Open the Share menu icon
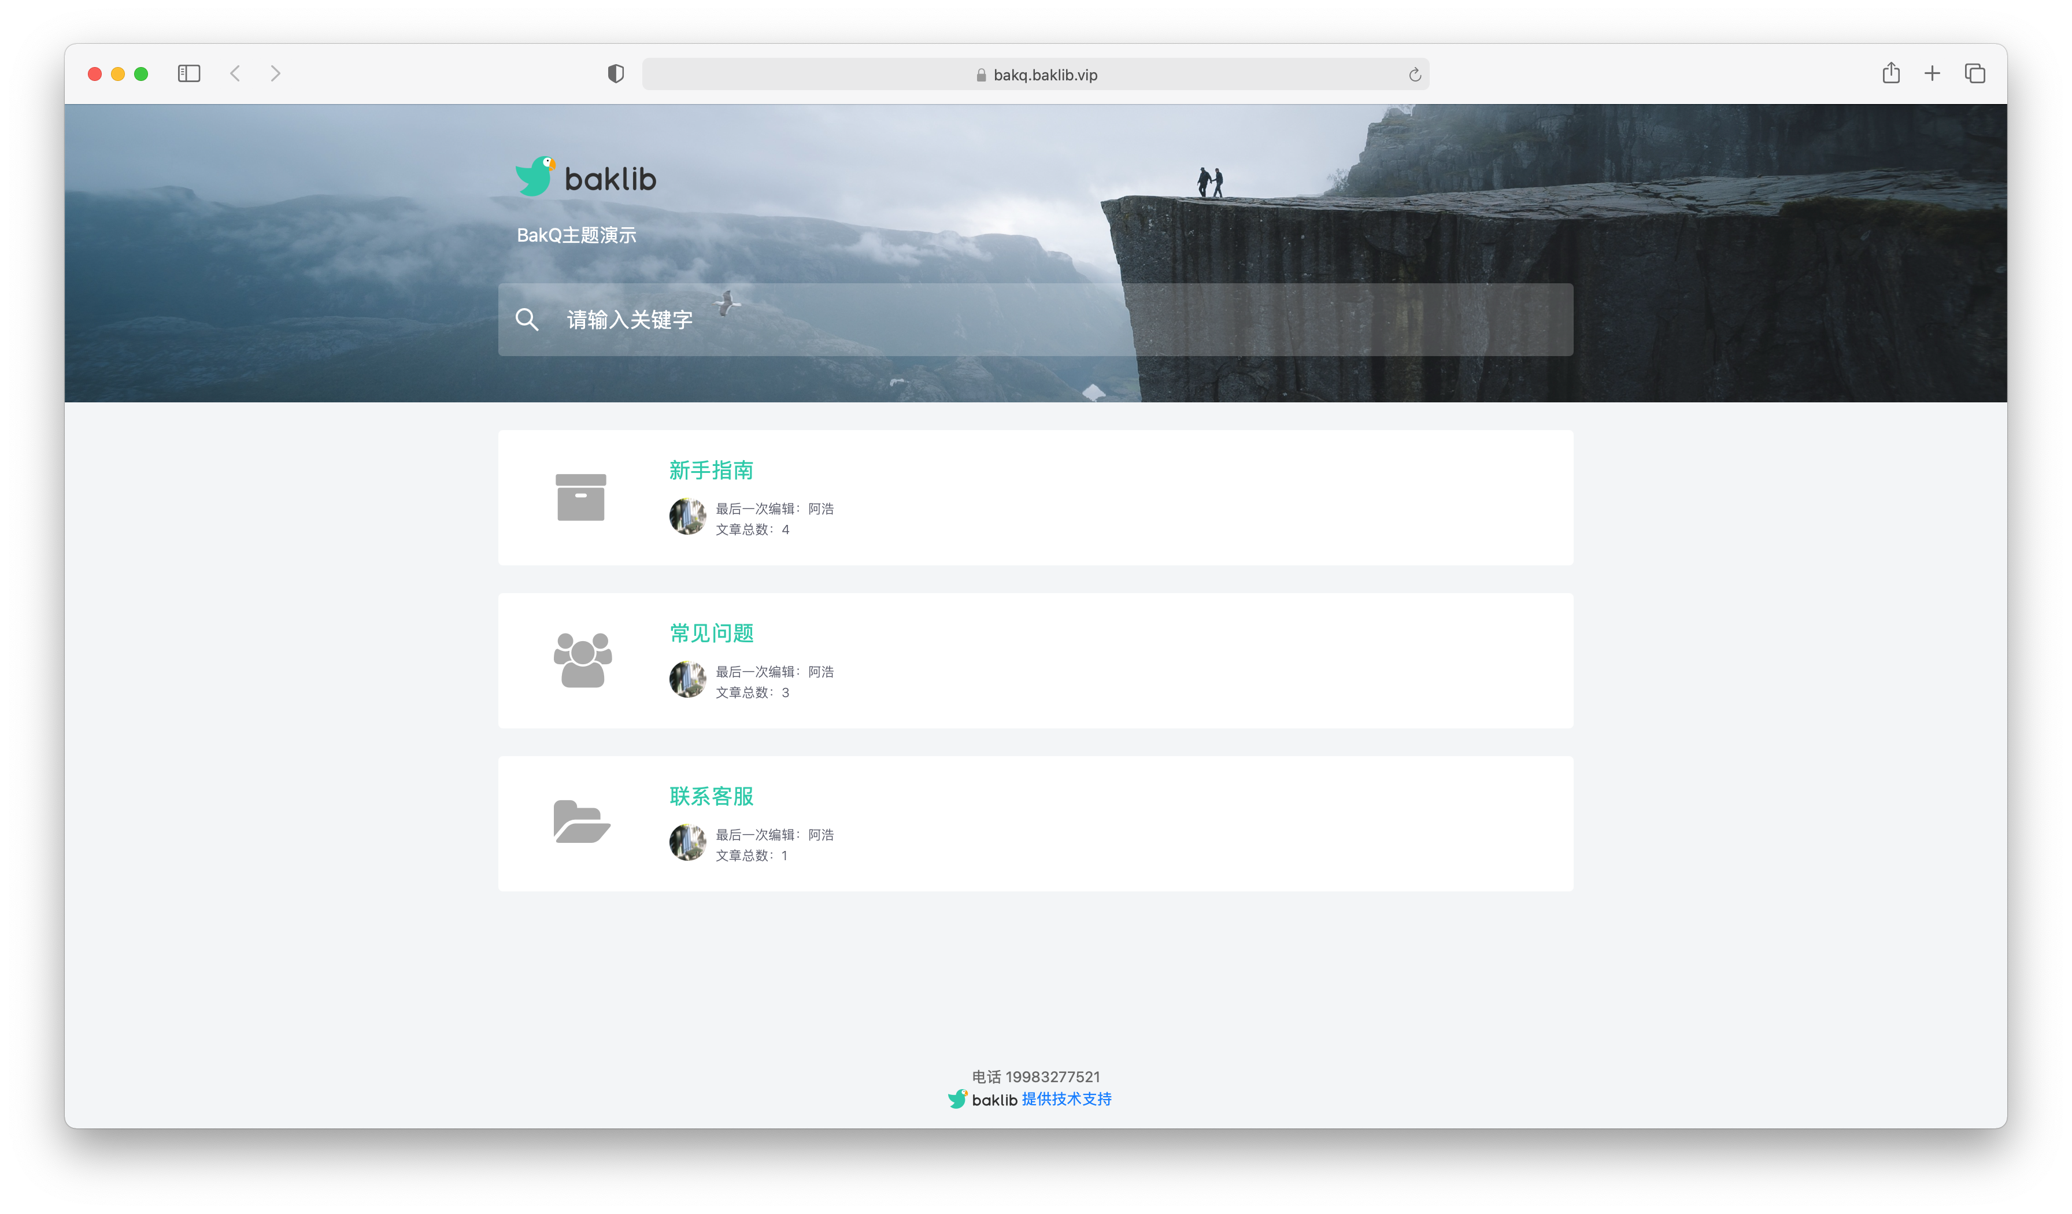The height and width of the screenshot is (1214, 2072). tap(1891, 73)
